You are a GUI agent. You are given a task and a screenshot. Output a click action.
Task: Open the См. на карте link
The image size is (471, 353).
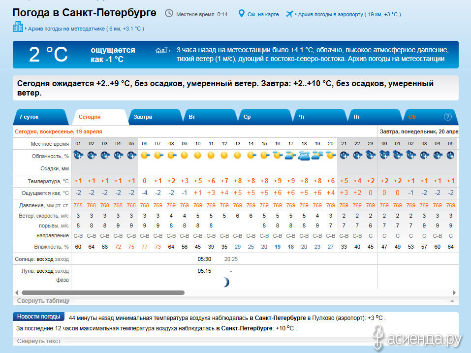(x=263, y=14)
